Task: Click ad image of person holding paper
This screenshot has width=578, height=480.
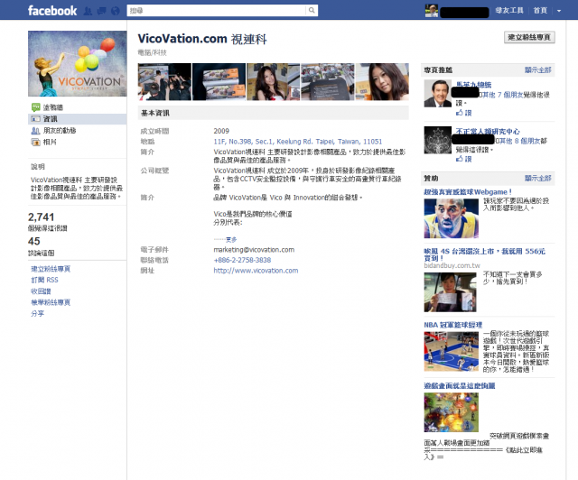Action: pyautogui.click(x=450, y=292)
